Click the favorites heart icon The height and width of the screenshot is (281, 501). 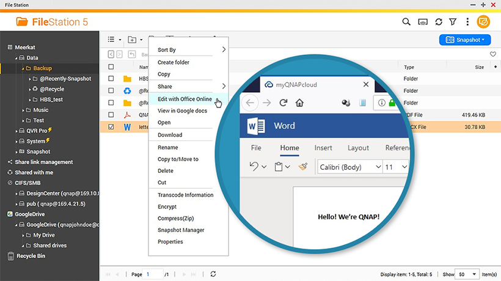[x=493, y=54]
